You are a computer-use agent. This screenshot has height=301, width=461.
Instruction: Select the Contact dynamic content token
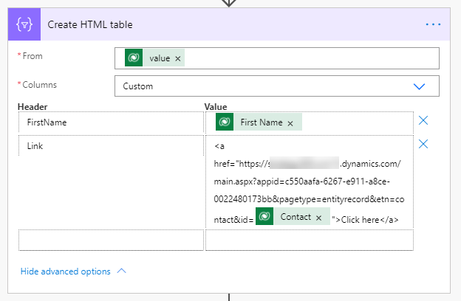(293, 216)
